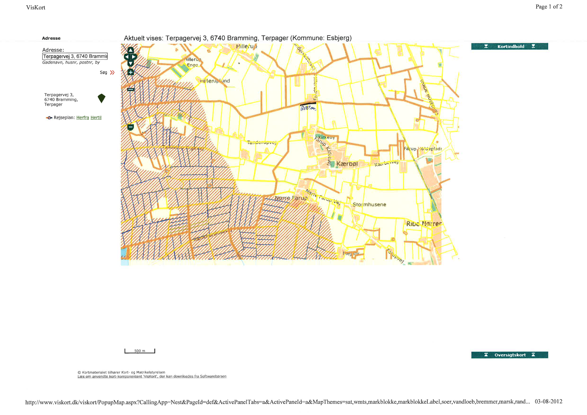Click the Terpagervej 3 search result text

coord(61,100)
